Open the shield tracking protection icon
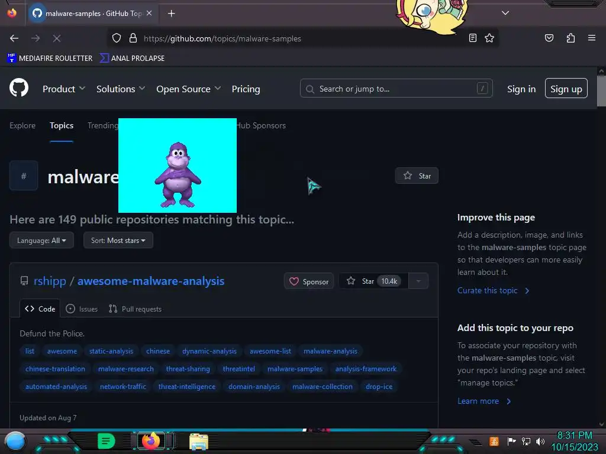 [117, 38]
